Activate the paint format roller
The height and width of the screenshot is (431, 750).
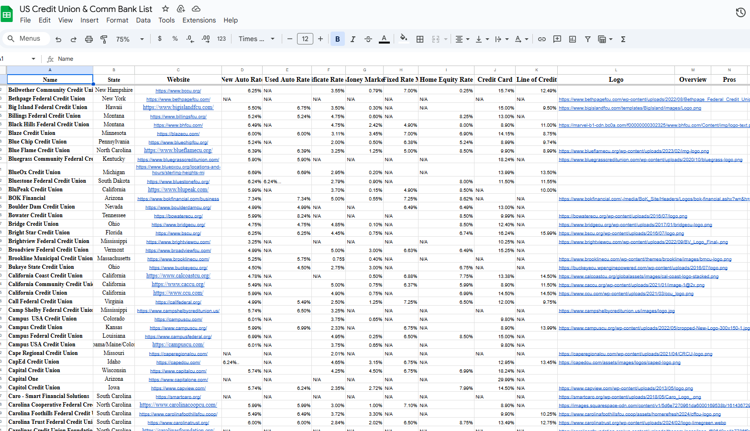tap(104, 39)
